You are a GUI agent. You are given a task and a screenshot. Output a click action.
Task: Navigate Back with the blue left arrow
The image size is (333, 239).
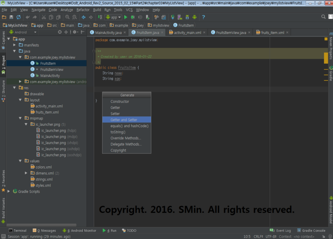click(83, 17)
